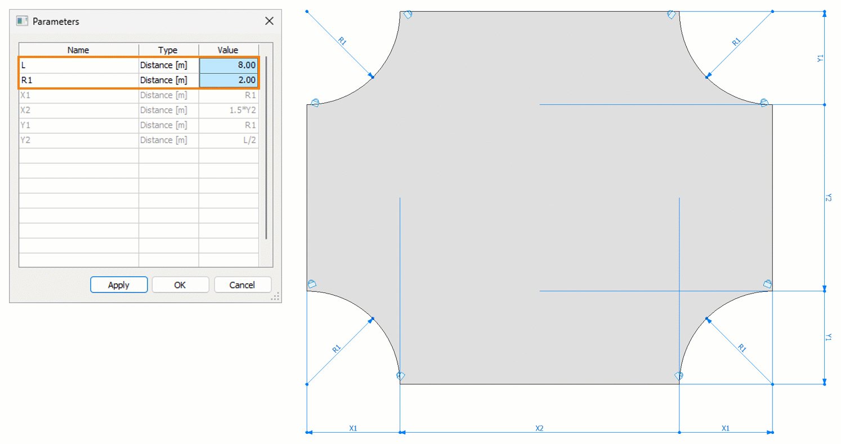Dismiss the dialog with Cancel

[242, 285]
